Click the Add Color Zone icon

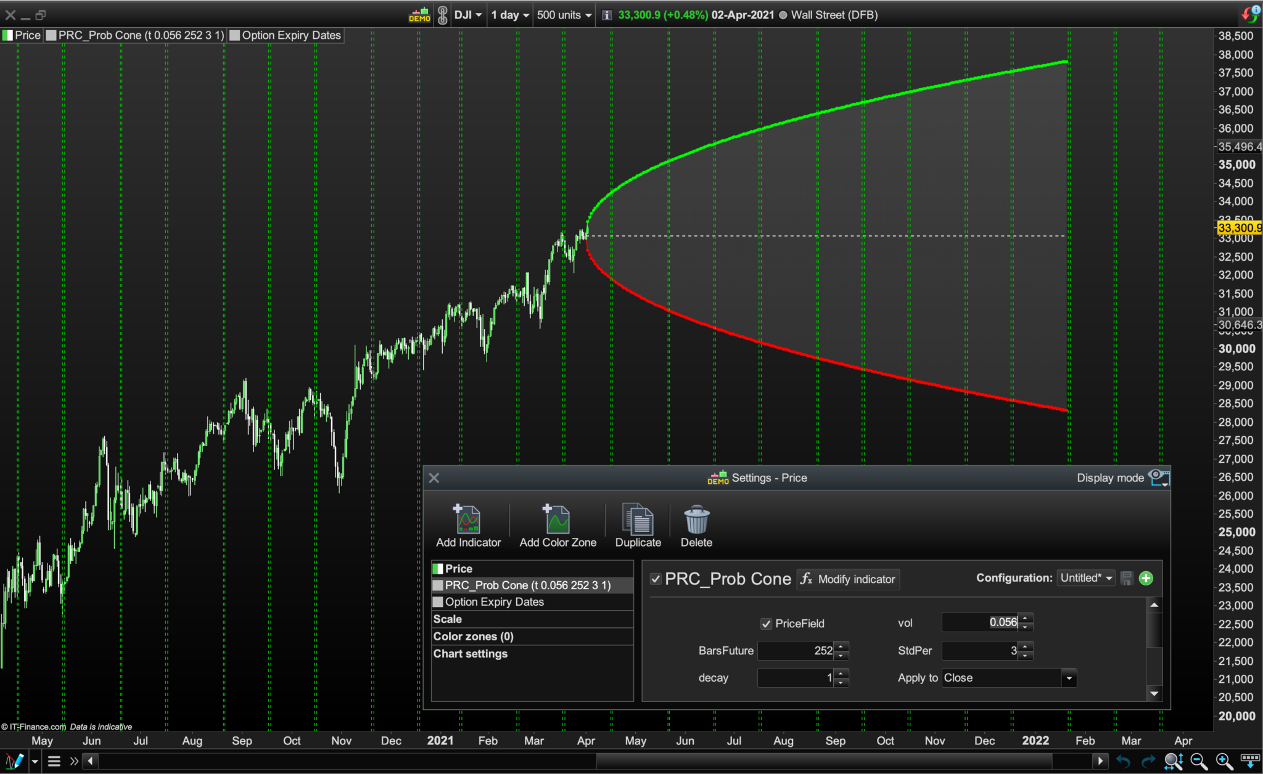[x=557, y=521]
